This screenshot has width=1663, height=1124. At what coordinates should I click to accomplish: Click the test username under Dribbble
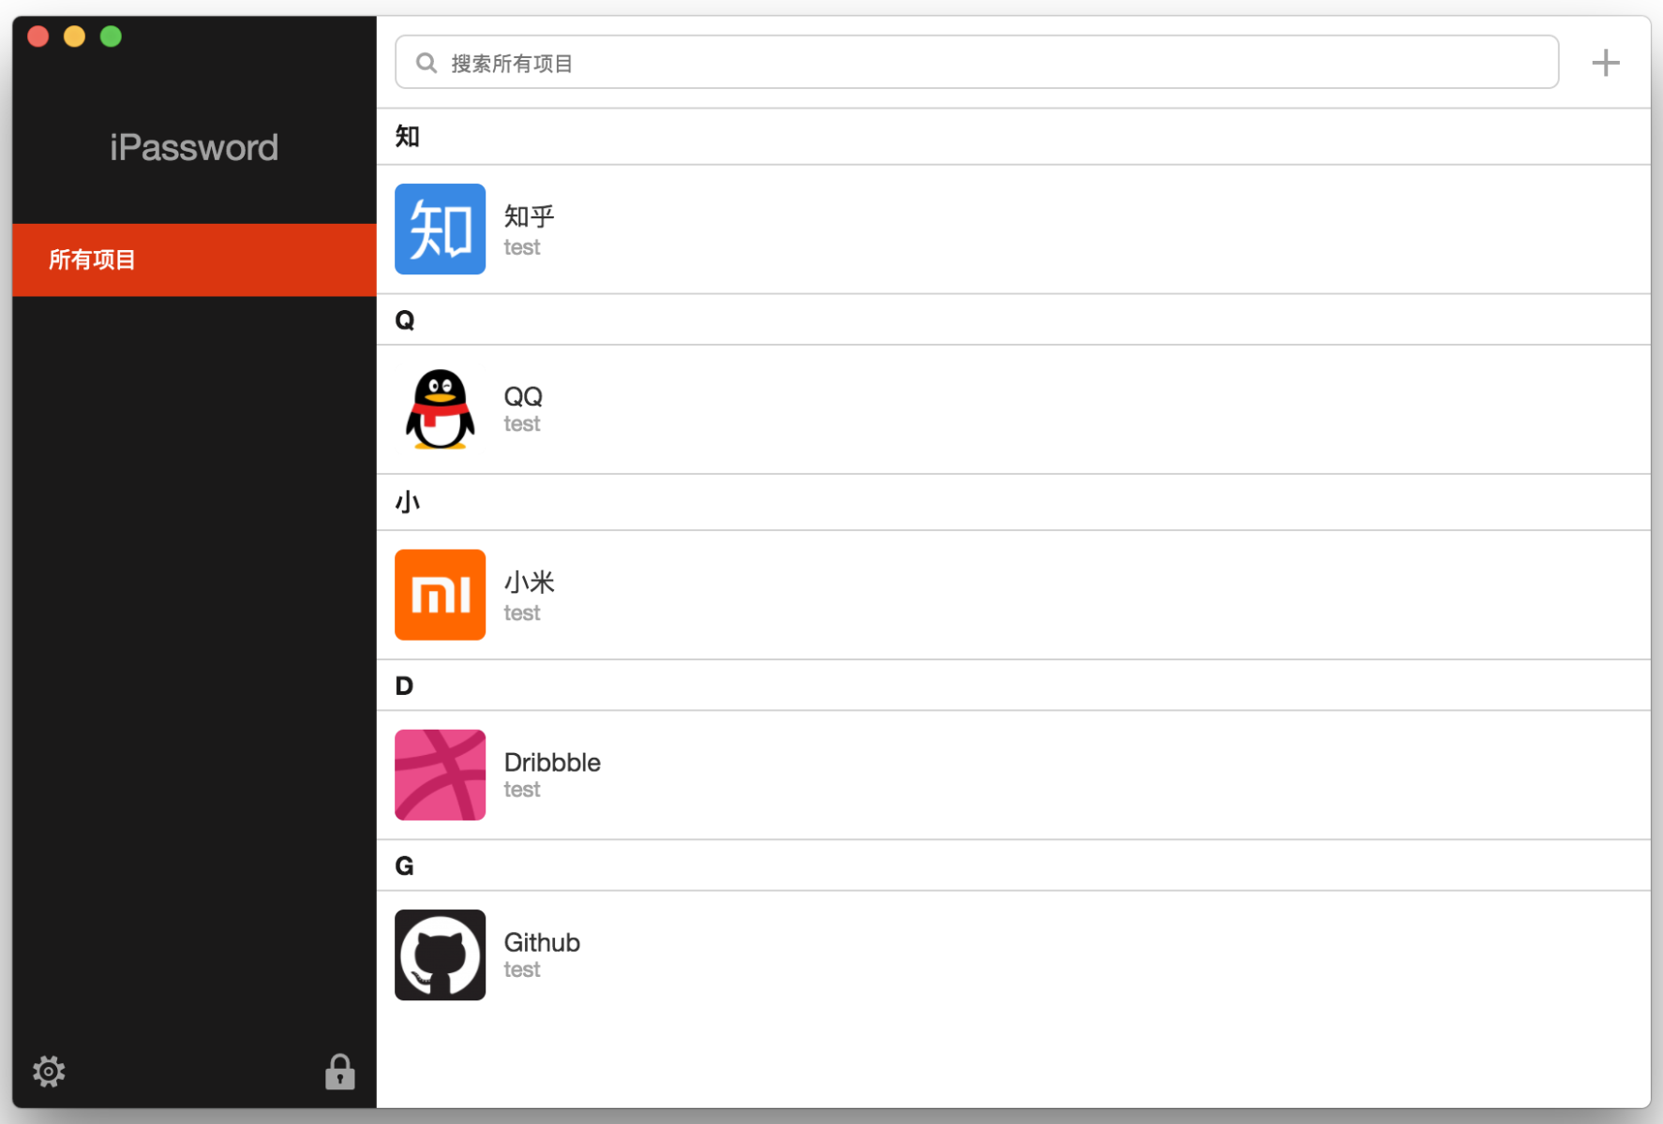tap(522, 790)
